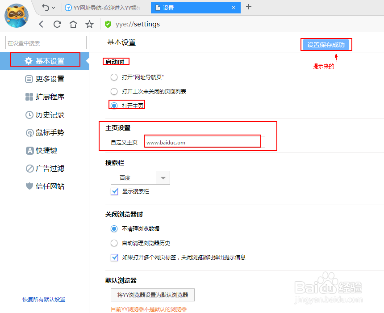The height and width of the screenshot is (313, 384).
Task: Click 将YY浏览器设置为默认浏览器 button
Action: coord(152,295)
